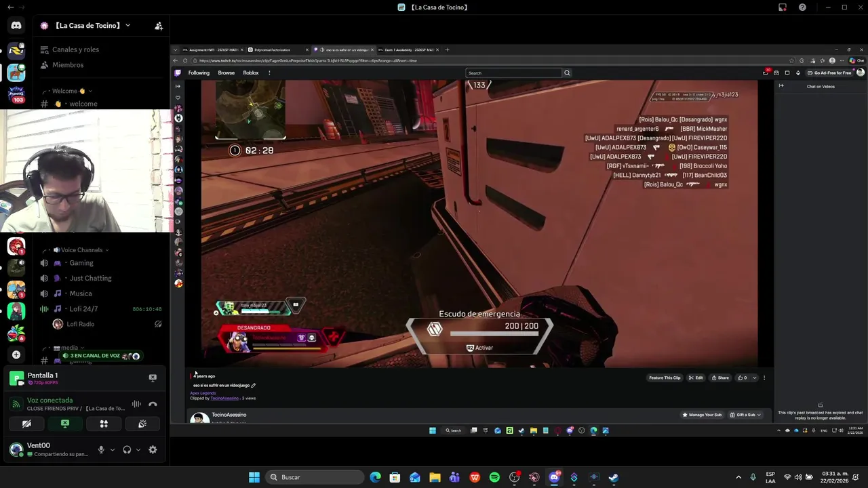This screenshot has width=868, height=488.
Task: Open the welcome text channel
Action: [83, 104]
